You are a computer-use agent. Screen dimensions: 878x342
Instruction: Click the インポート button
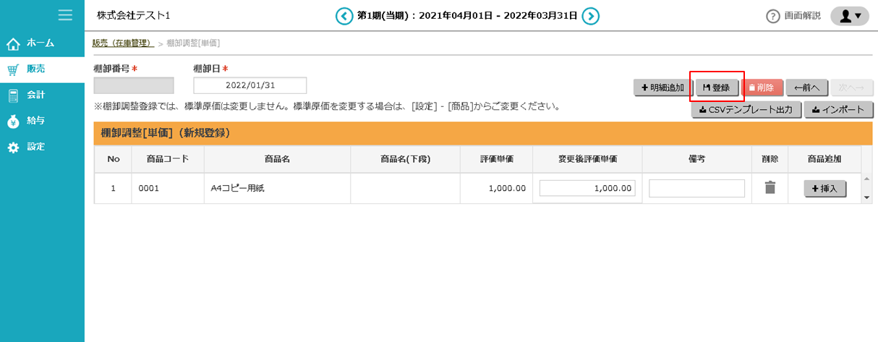[x=838, y=111]
